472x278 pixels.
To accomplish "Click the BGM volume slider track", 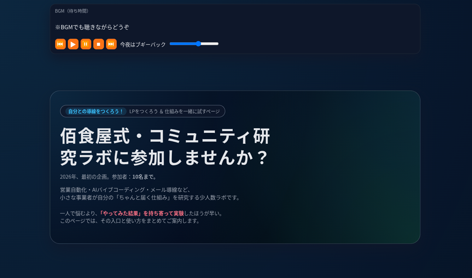I will coord(194,44).
